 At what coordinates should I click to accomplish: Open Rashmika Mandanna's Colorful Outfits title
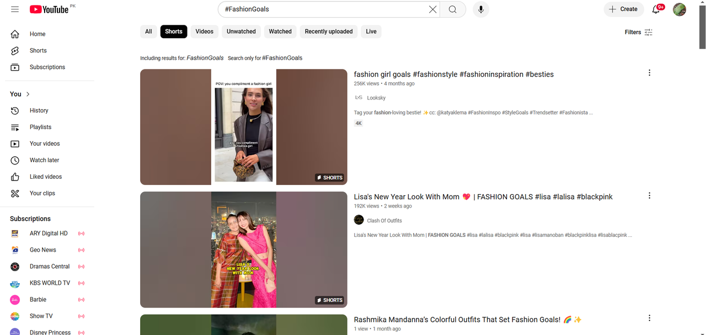(x=468, y=320)
